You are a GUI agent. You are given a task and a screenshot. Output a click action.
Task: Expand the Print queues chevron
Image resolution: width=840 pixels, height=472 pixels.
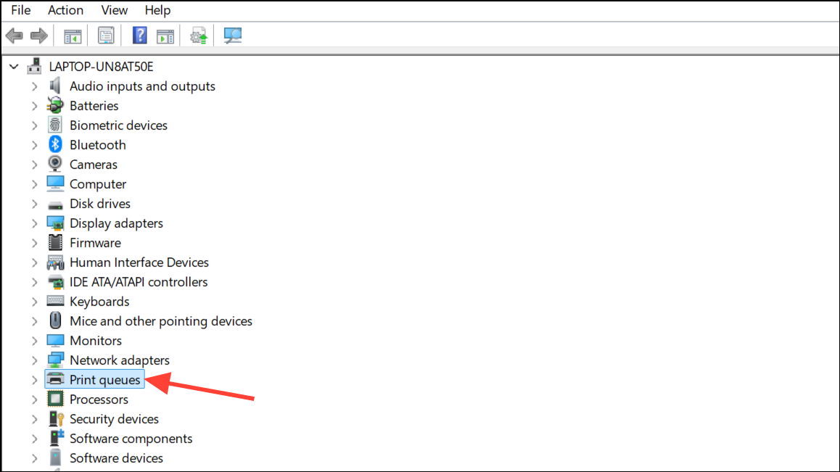(x=34, y=380)
